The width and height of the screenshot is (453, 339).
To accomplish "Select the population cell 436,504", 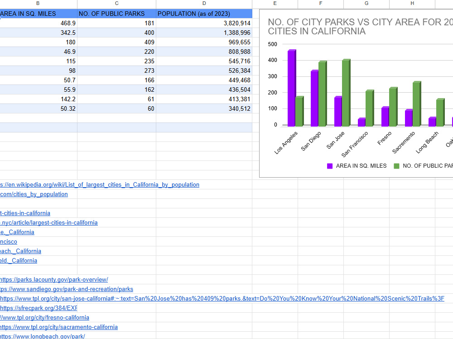I will [204, 89].
